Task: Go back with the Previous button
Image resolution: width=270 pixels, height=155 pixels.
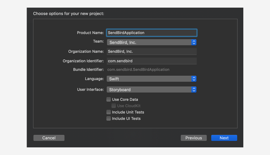Action: (x=193, y=138)
